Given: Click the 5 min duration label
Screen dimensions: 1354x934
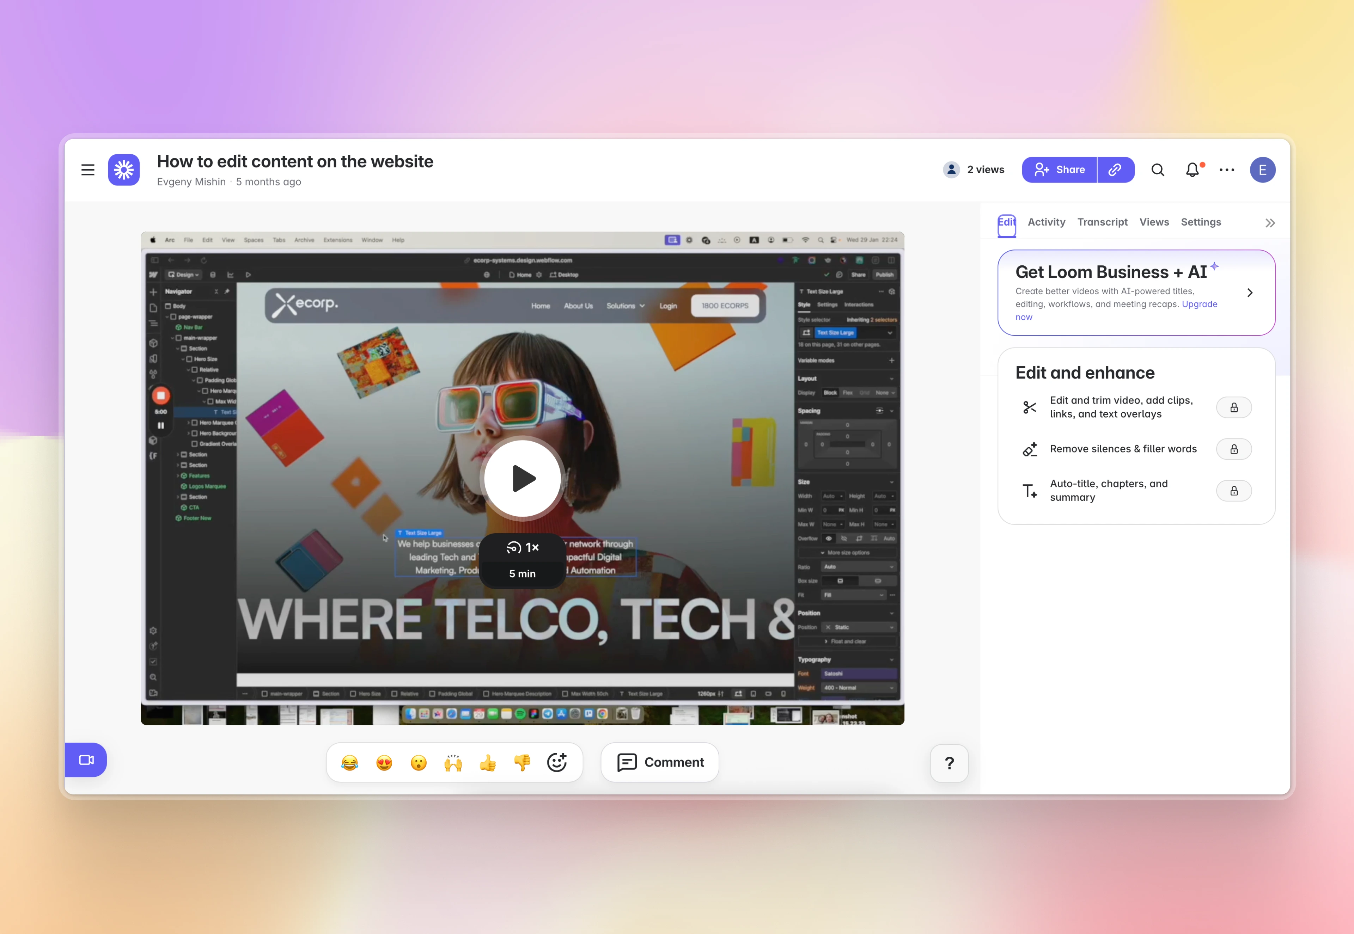Looking at the screenshot, I should 522,574.
